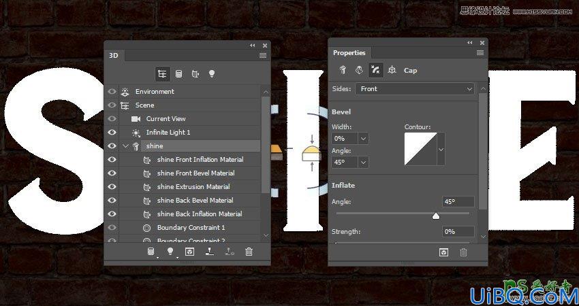Hide shine Front Bevel Material

click(x=112, y=173)
